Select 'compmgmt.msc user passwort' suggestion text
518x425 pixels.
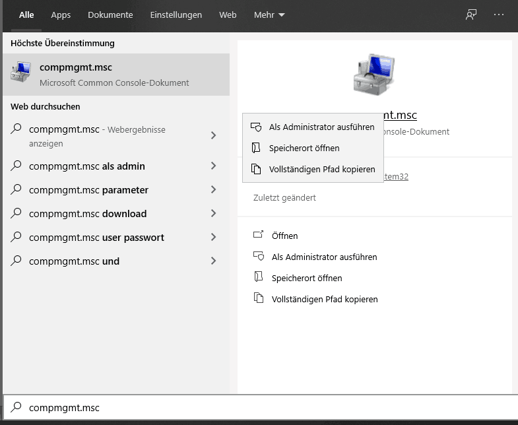96,238
